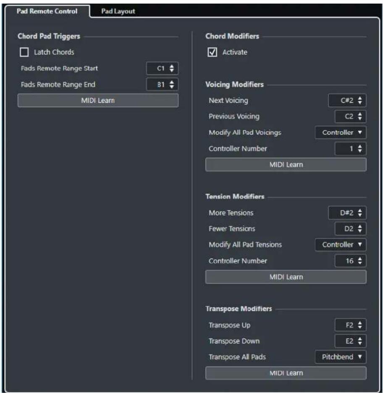Click MIDI Learn under Transpose Modifiers
Screen dimensions: 383x393
coord(286,373)
